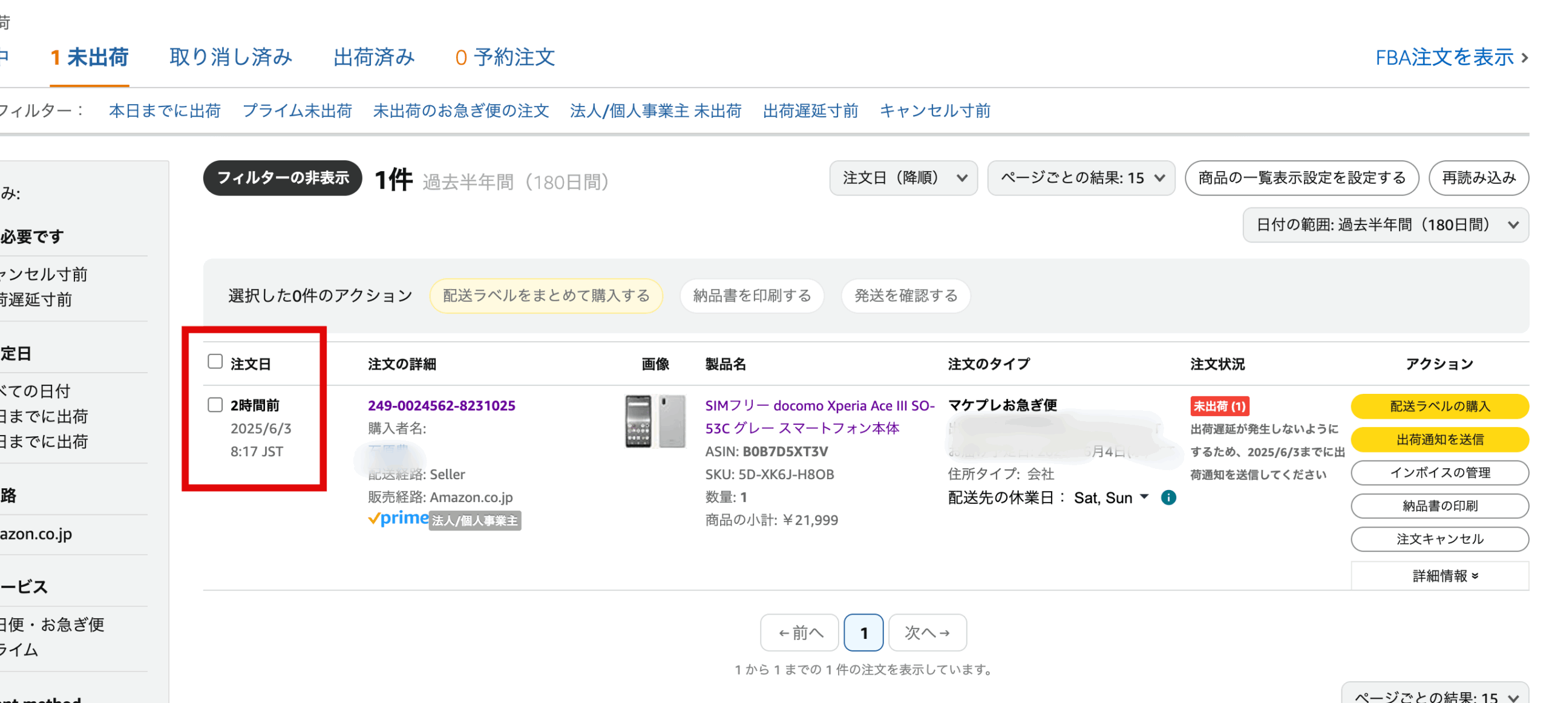Apply プライム未出荷 filter

297,111
